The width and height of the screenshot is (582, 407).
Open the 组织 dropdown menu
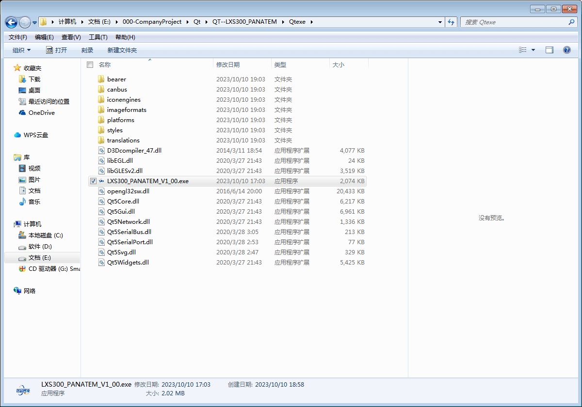tap(21, 50)
